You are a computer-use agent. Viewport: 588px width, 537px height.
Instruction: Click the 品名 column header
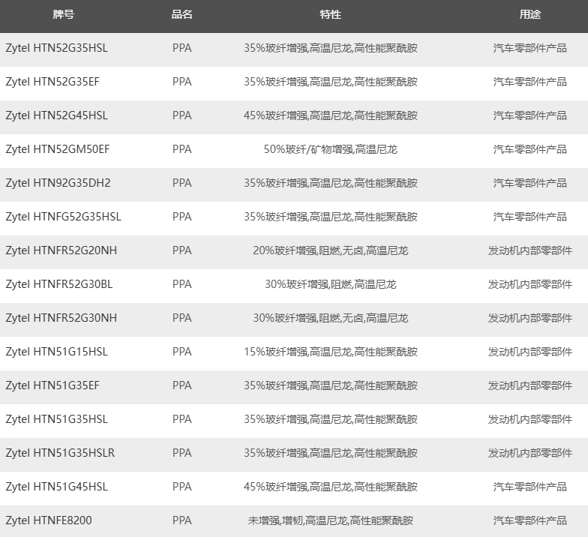(x=181, y=15)
